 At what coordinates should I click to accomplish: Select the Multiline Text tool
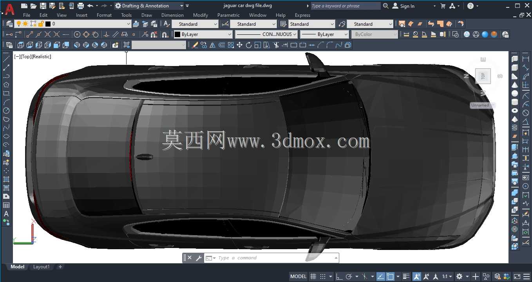[6, 214]
